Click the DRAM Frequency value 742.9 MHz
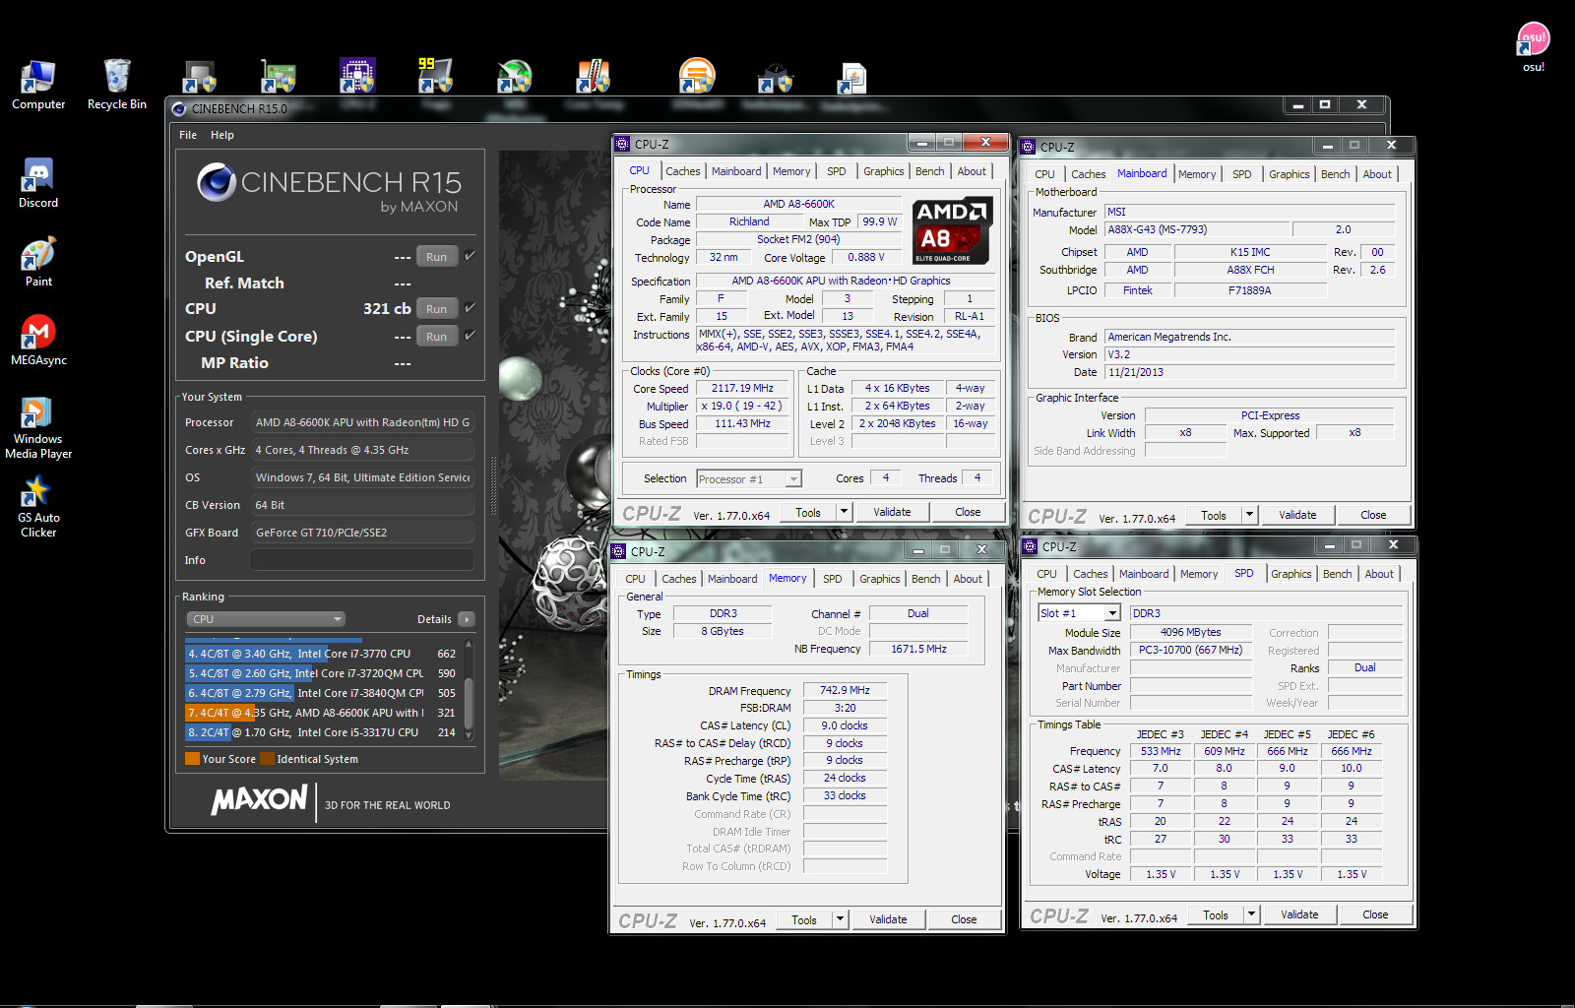1575x1008 pixels. 845,690
